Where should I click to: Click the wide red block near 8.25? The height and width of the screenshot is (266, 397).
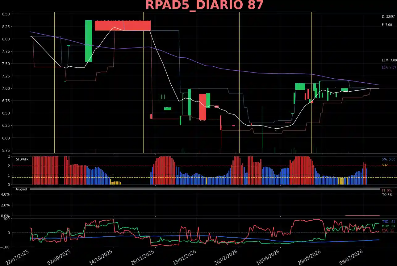[x=123, y=26]
